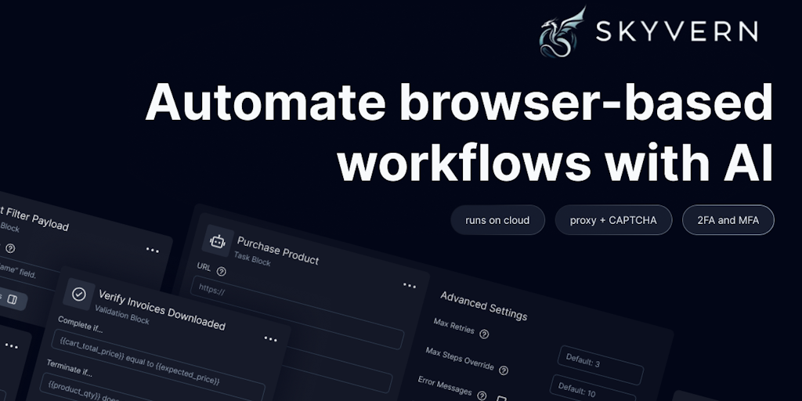Click the 'Advanced Settings' heading
Screen dimensions: 802x401
[x=483, y=305]
